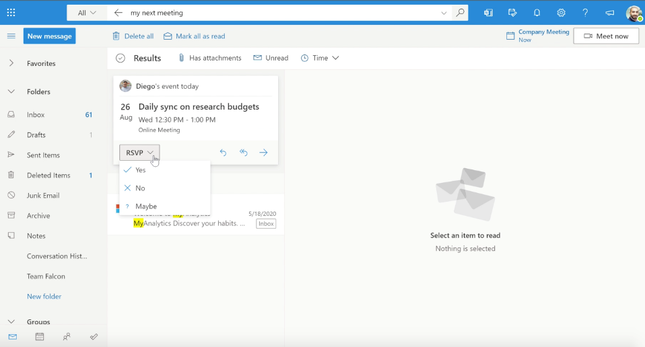Click Meet now button
Screen dimensions: 645x347
[606, 36]
